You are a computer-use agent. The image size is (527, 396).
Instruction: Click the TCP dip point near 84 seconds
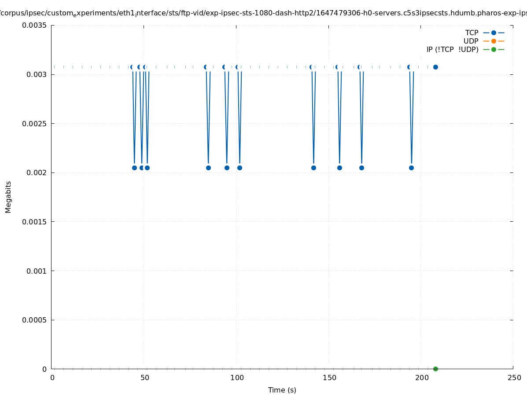(x=208, y=168)
